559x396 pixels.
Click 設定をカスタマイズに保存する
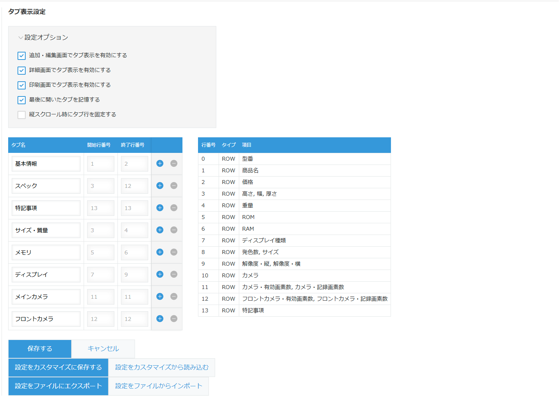pyautogui.click(x=58, y=367)
